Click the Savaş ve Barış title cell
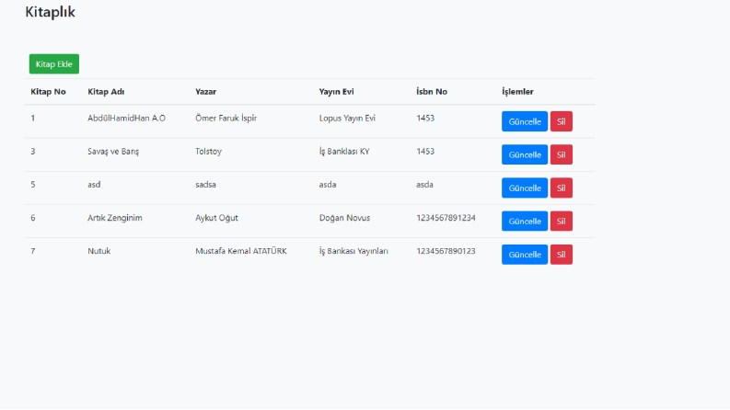The height and width of the screenshot is (410, 730). pos(113,152)
